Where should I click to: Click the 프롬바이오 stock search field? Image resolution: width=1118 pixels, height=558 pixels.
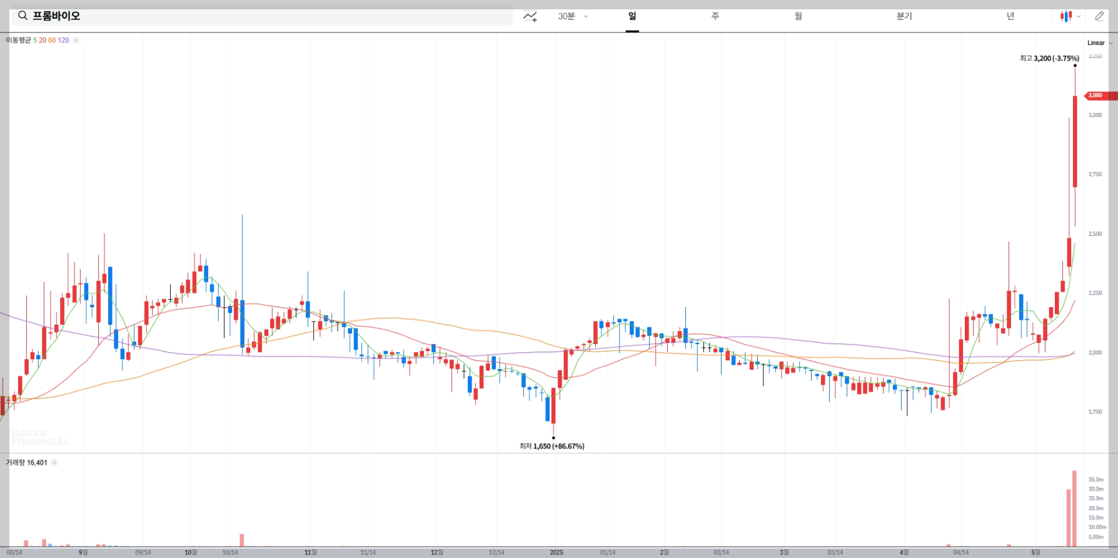click(262, 16)
